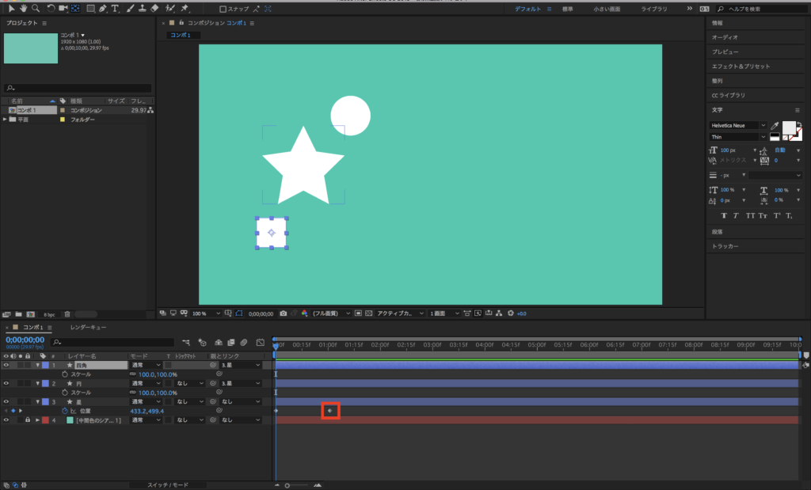The height and width of the screenshot is (490, 811).
Task: Collapse the 円 layer's properties
Action: [x=37, y=383]
